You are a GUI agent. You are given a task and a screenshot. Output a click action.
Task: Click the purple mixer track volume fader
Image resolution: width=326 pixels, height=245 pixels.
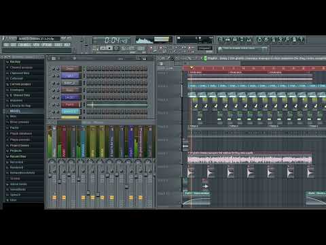pyautogui.click(x=126, y=187)
